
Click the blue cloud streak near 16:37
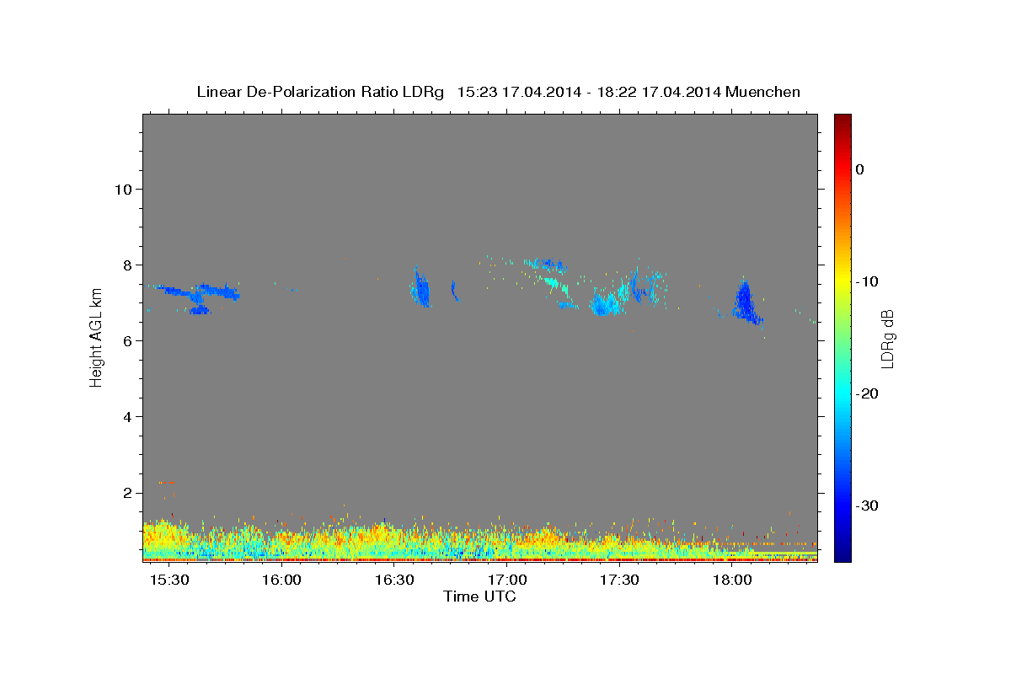point(421,287)
